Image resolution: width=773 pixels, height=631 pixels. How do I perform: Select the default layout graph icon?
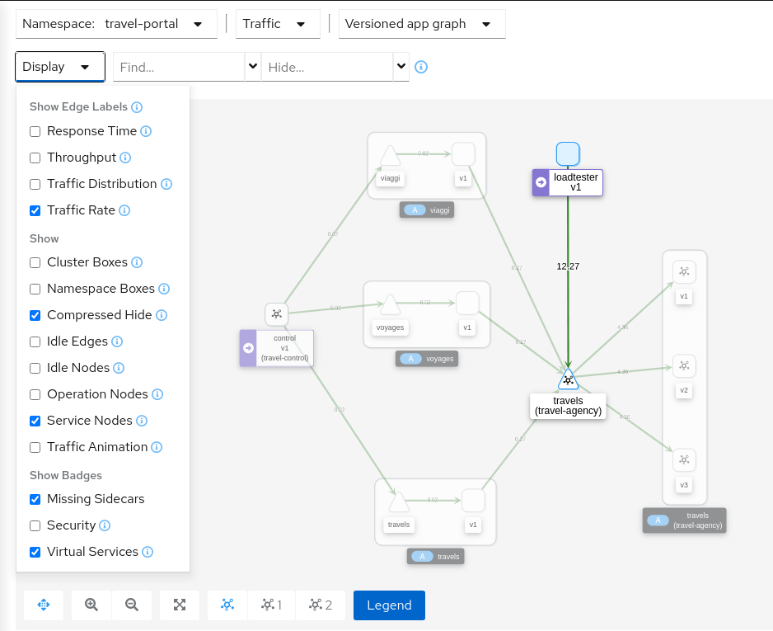[x=227, y=605]
